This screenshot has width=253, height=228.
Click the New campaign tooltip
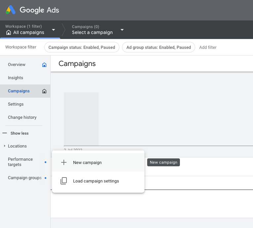[x=163, y=162]
